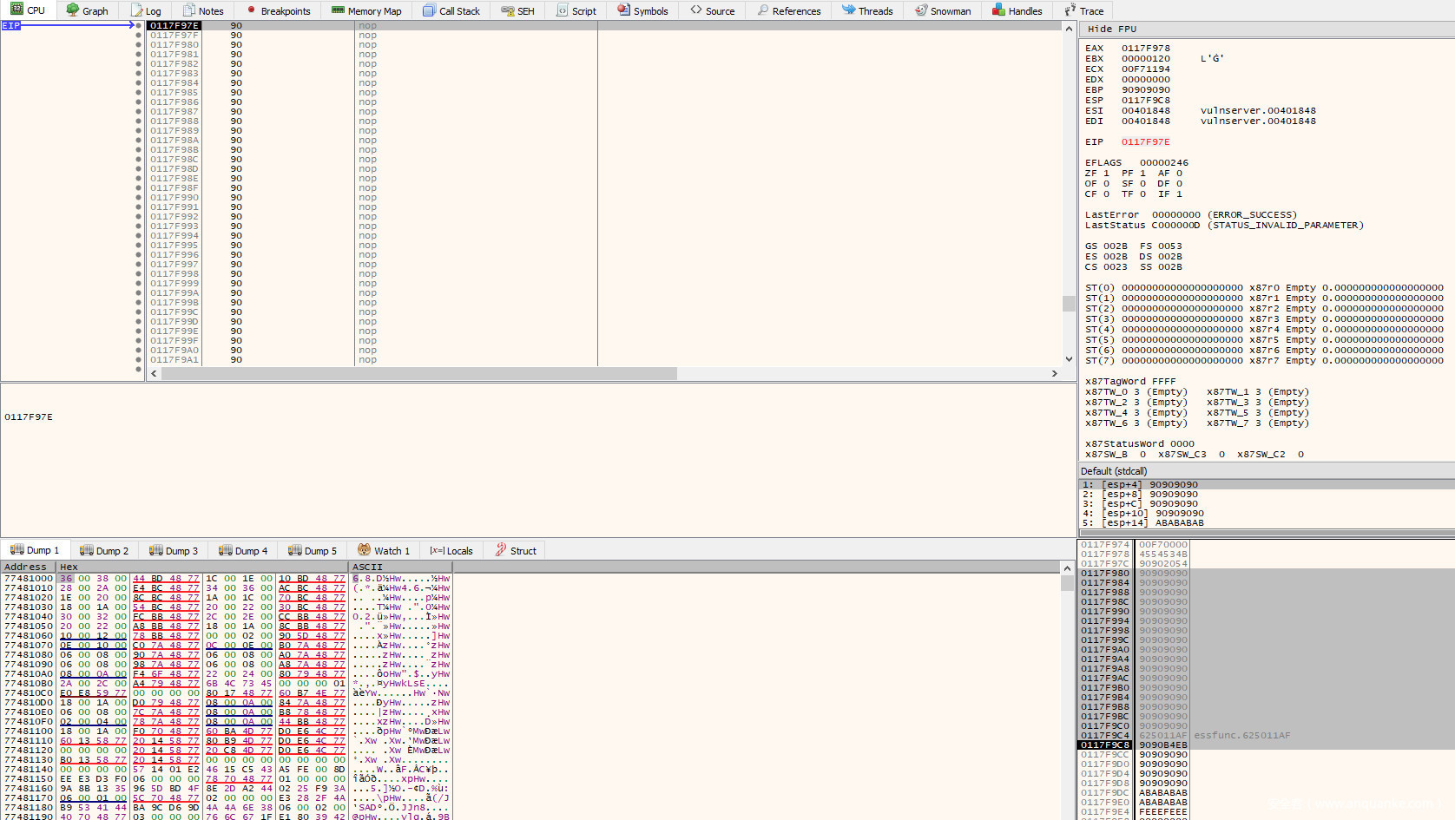The height and width of the screenshot is (820, 1455).
Task: Select the EIP register value 0117F97E
Action: coord(1145,142)
